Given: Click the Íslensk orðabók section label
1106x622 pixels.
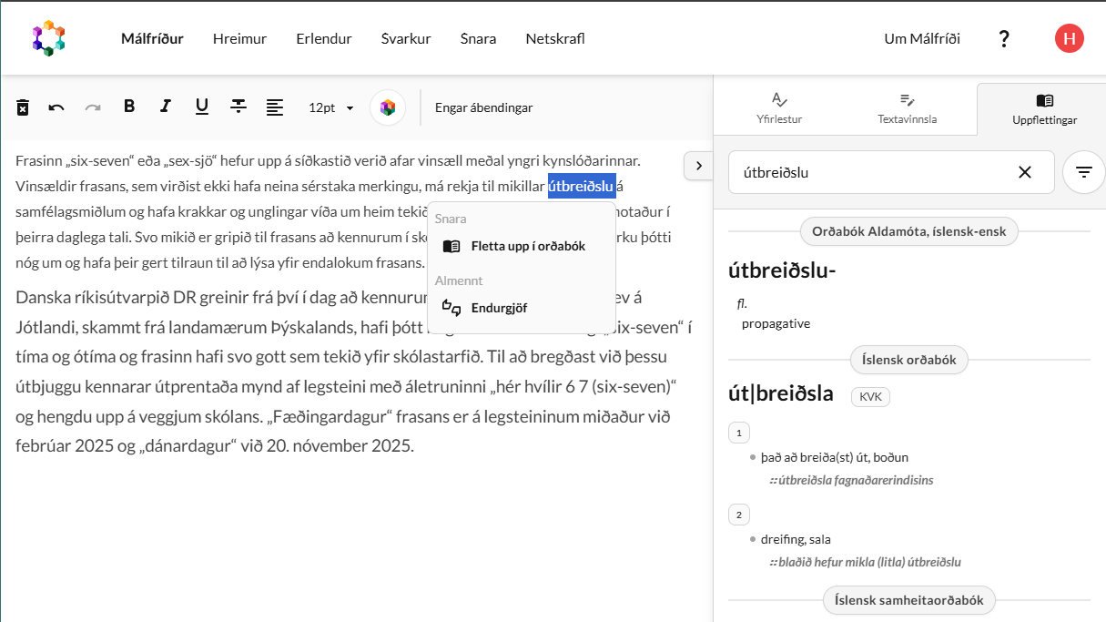Looking at the screenshot, I should point(909,360).
